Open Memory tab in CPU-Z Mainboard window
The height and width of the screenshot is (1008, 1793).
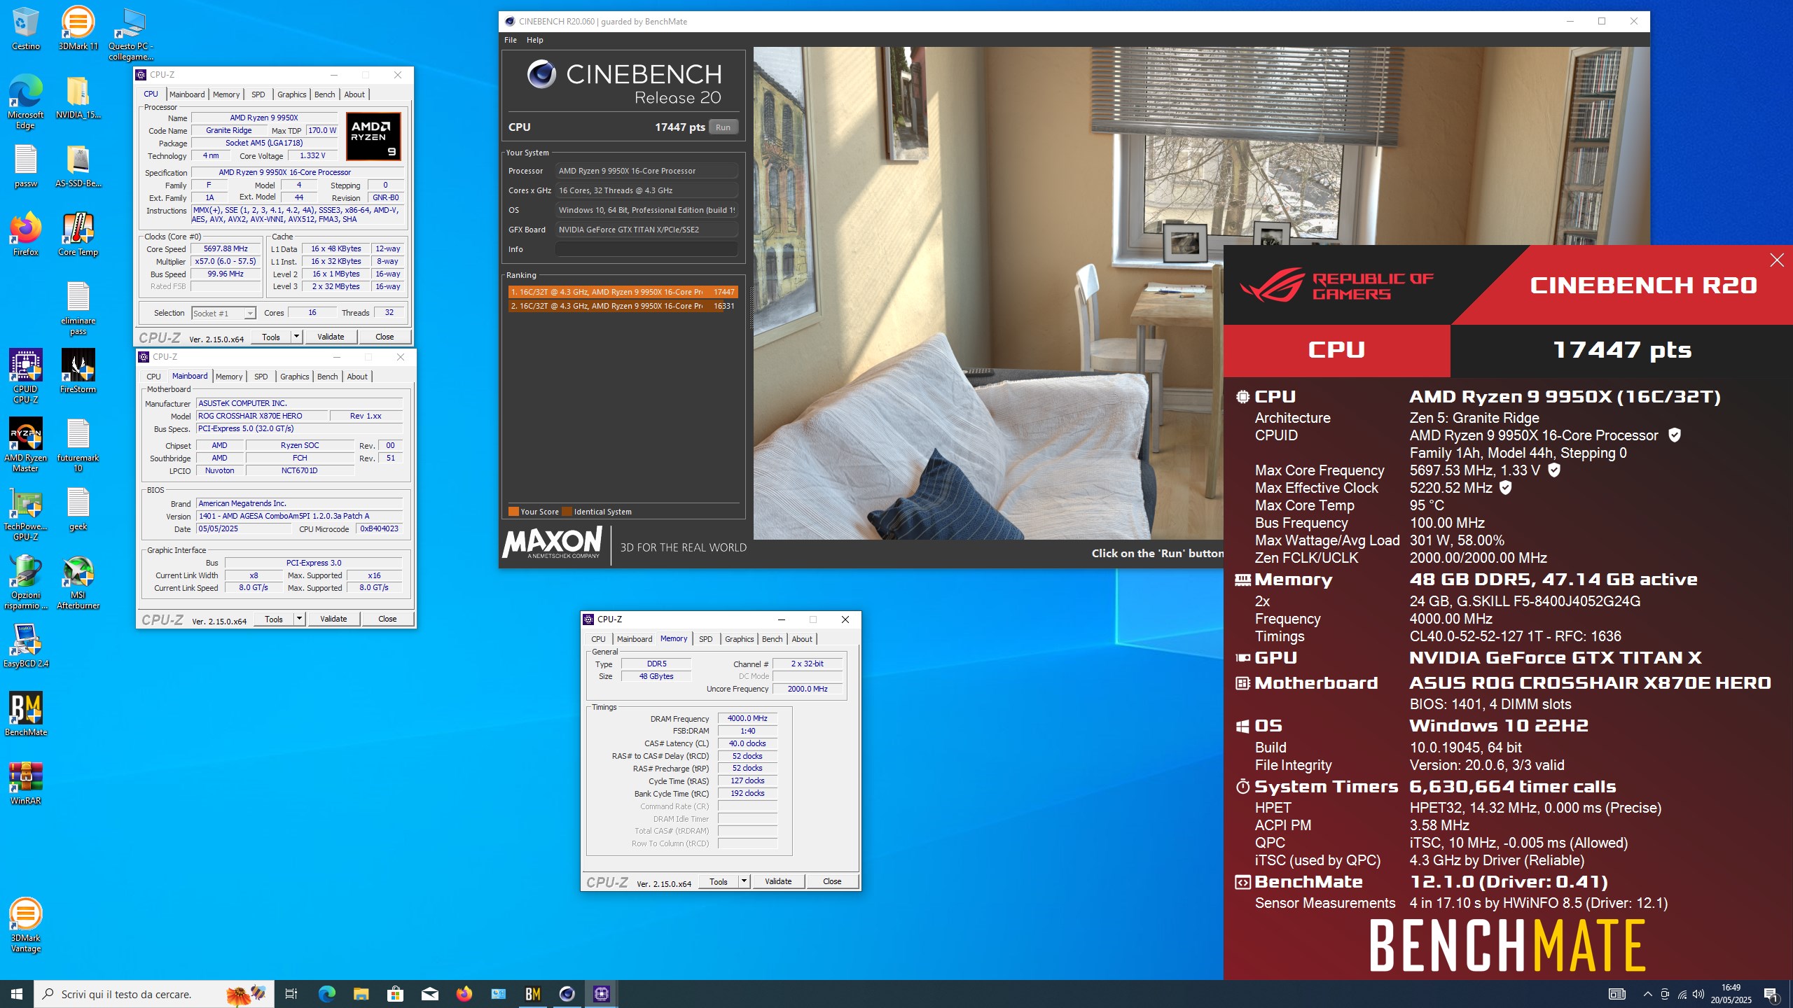pos(229,377)
